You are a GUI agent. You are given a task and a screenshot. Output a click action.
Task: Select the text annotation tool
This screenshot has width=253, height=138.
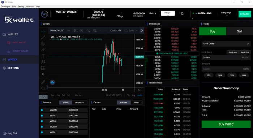[43, 56]
